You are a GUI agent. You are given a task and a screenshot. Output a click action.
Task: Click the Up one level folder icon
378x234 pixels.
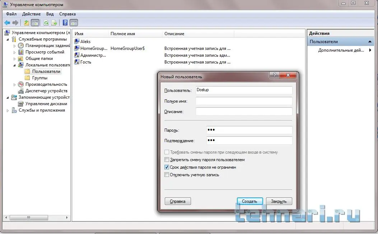26,23
